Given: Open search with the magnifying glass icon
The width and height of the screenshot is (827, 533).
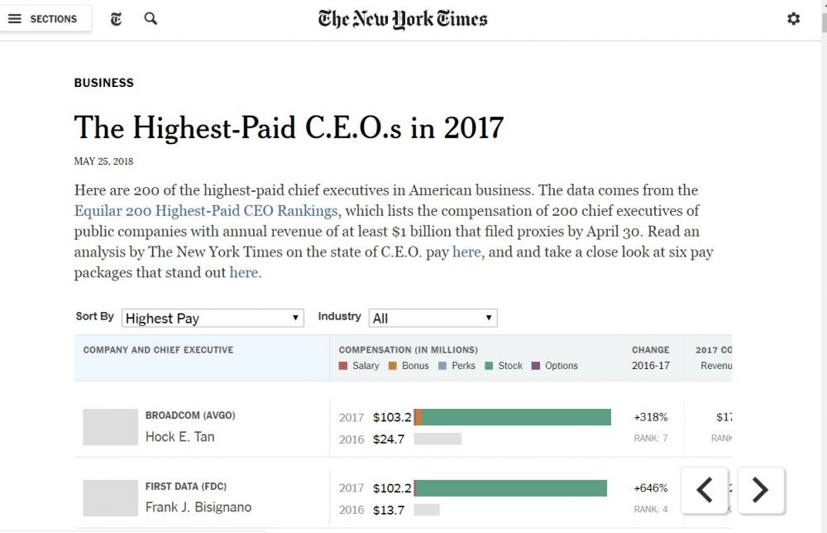Looking at the screenshot, I should (151, 18).
